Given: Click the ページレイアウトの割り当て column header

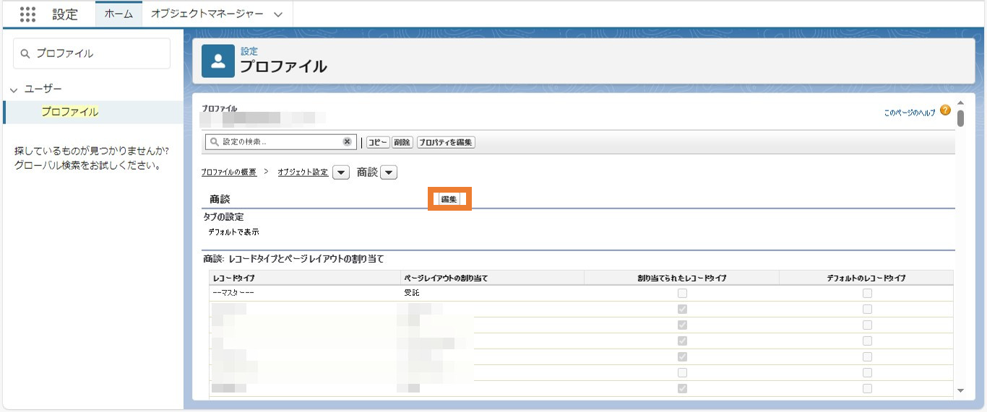Looking at the screenshot, I should (x=492, y=278).
